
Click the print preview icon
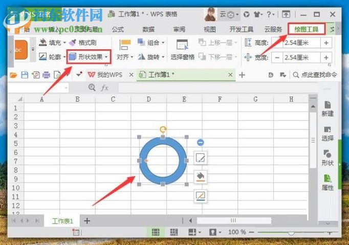pos(57,75)
